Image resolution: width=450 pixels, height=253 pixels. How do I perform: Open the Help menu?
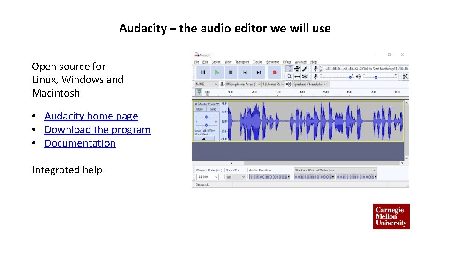[314, 62]
